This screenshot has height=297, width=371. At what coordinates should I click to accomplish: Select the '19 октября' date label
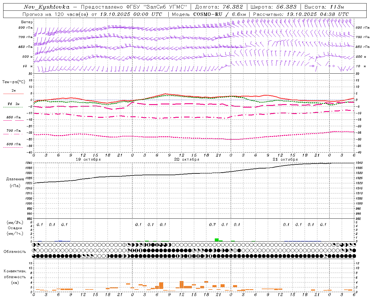[x=88, y=160]
